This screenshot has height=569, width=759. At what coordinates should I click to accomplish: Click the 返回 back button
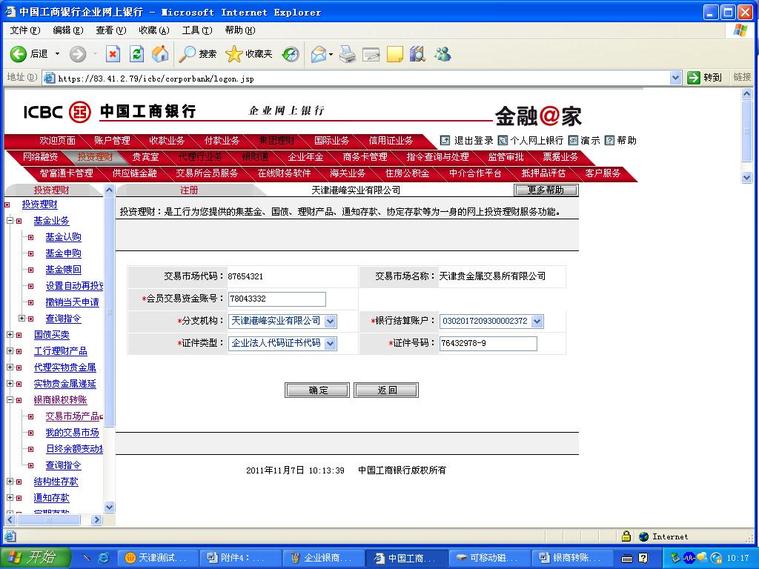pyautogui.click(x=386, y=390)
